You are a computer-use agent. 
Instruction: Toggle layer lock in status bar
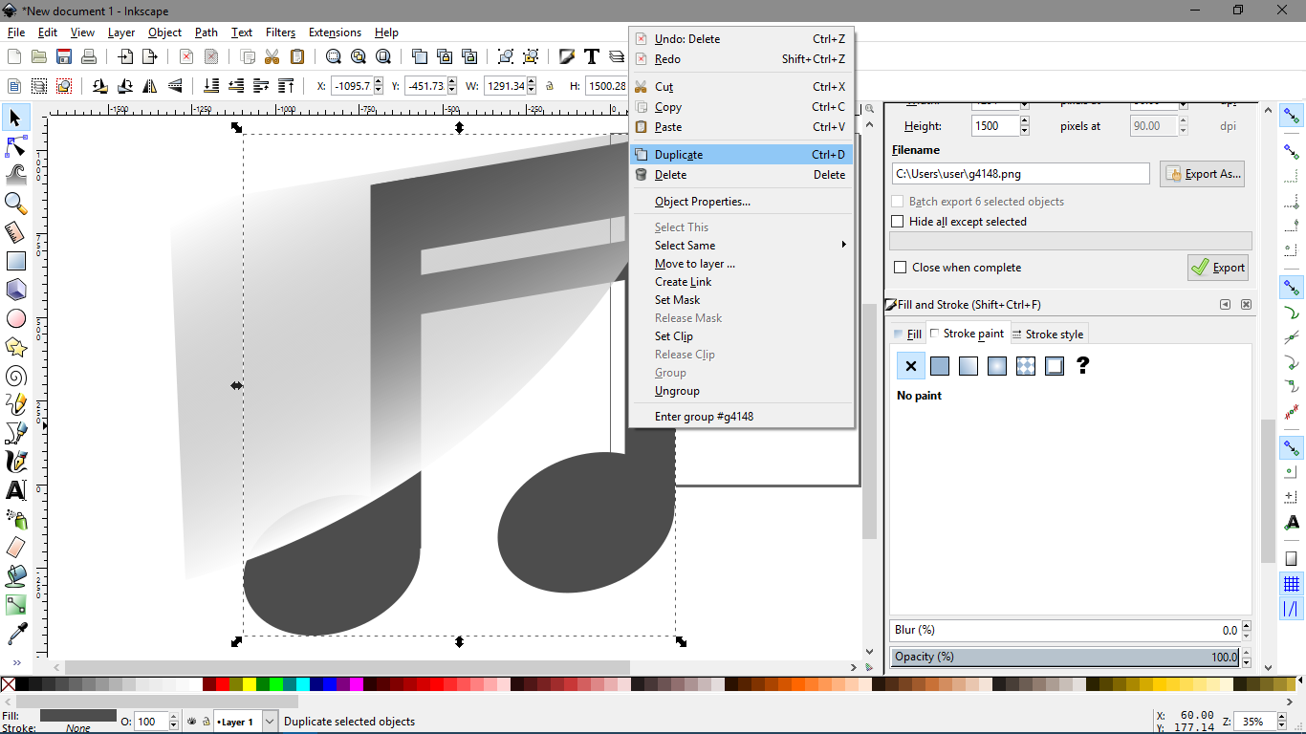pos(206,722)
